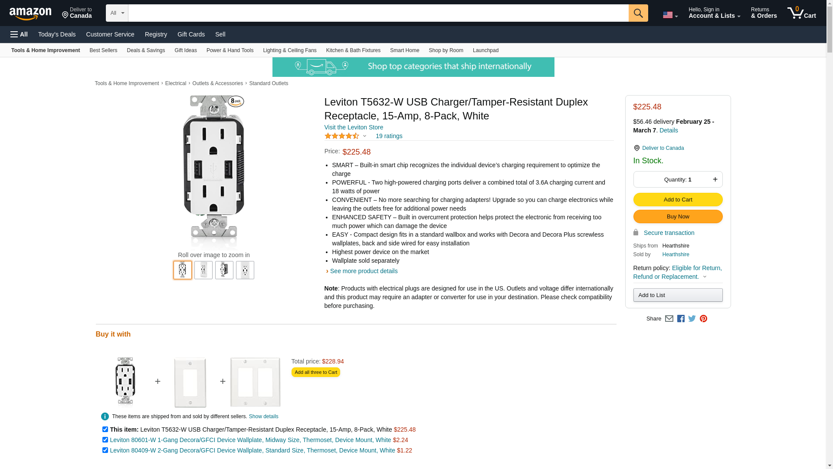Open the All hamburger menu
The image size is (833, 469).
click(19, 34)
